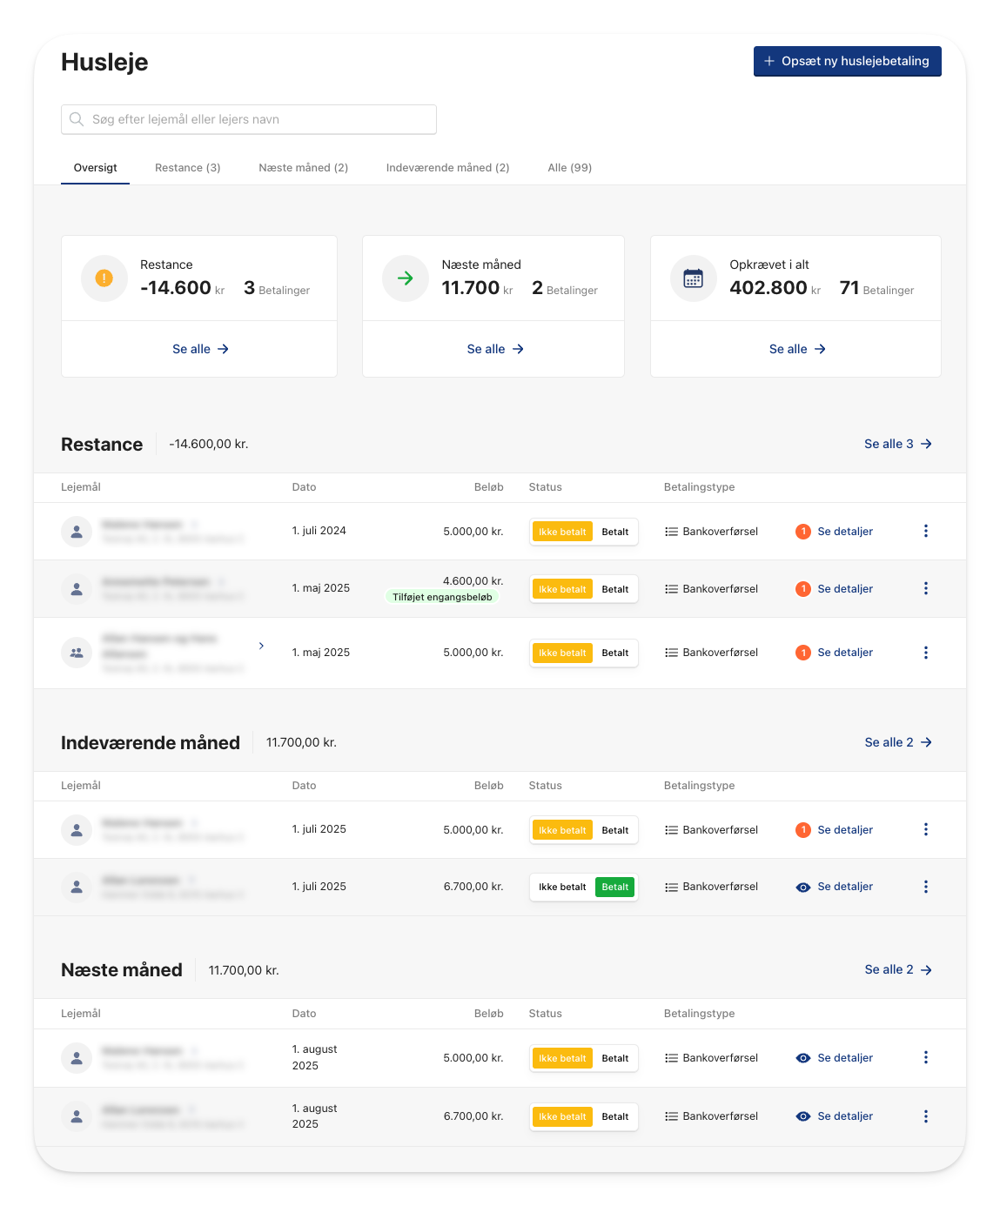Click Se alle in the Opkrævet i alt card
Screen dimensions: 1000x1206
[x=797, y=349]
